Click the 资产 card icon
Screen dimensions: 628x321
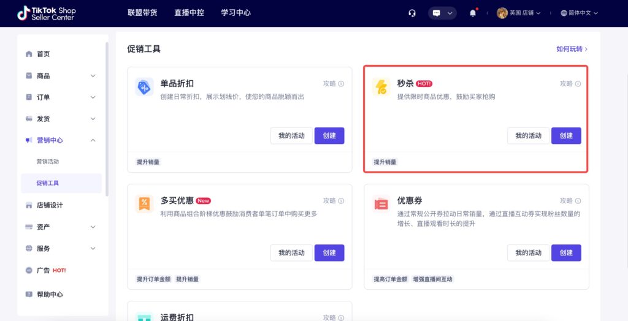click(x=29, y=227)
